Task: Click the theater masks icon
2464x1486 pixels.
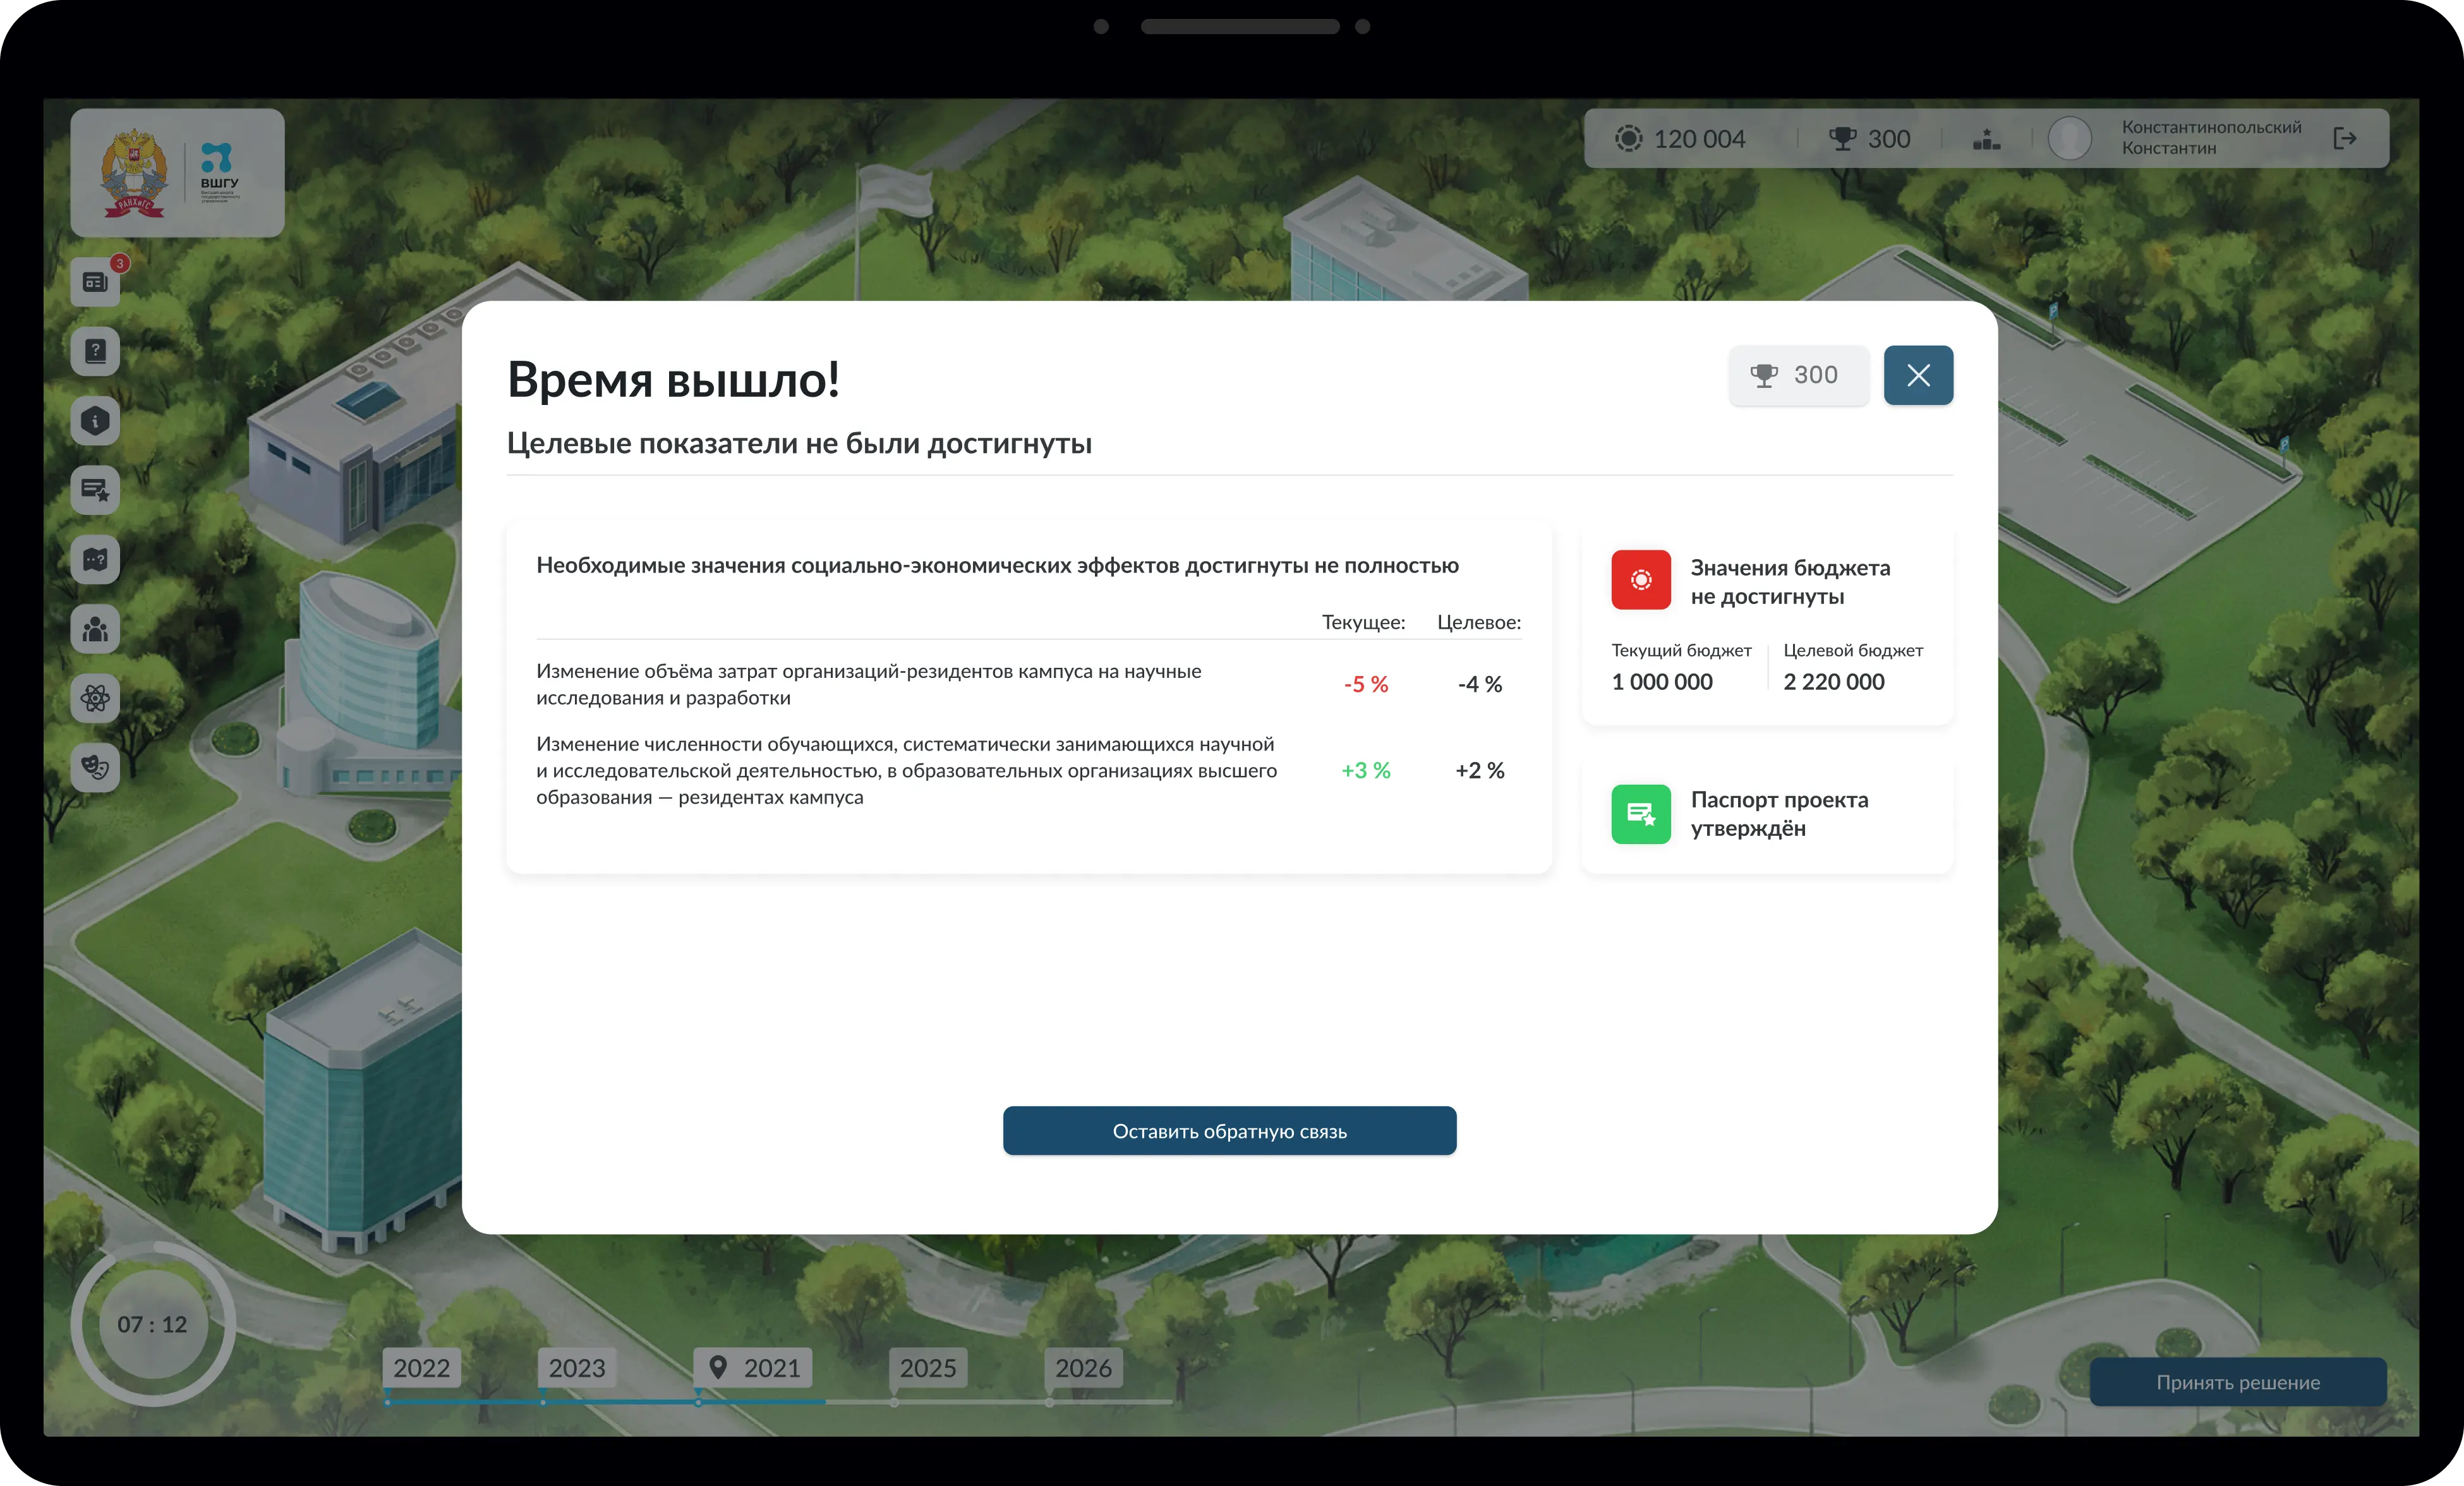Action: (95, 767)
